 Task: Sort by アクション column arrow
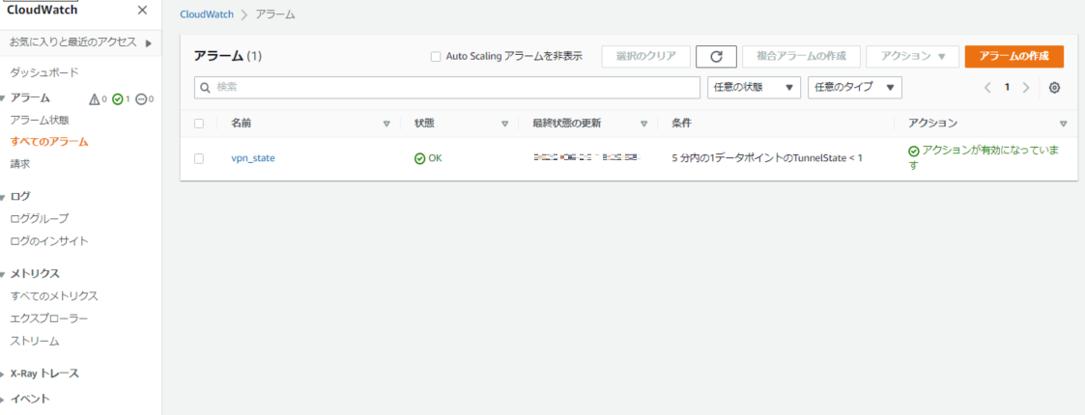click(x=1063, y=124)
